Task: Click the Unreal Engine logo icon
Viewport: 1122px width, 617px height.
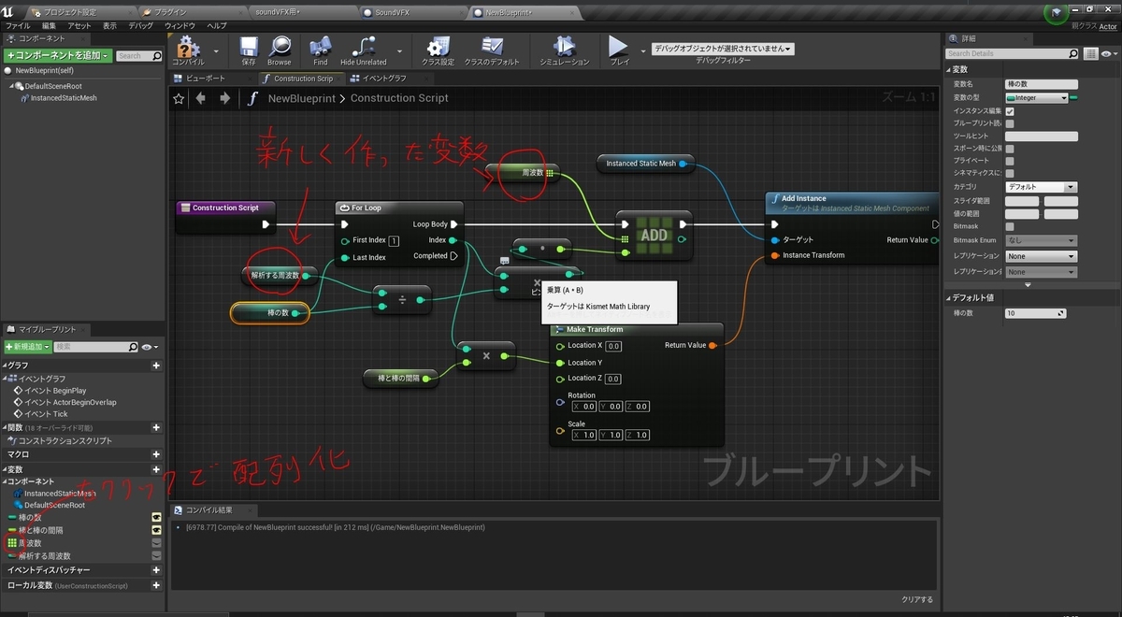Action: [9, 12]
